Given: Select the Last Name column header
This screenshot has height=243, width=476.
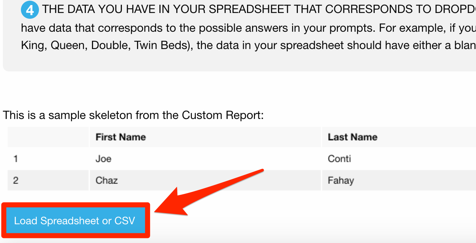Looking at the screenshot, I should pyautogui.click(x=352, y=137).
